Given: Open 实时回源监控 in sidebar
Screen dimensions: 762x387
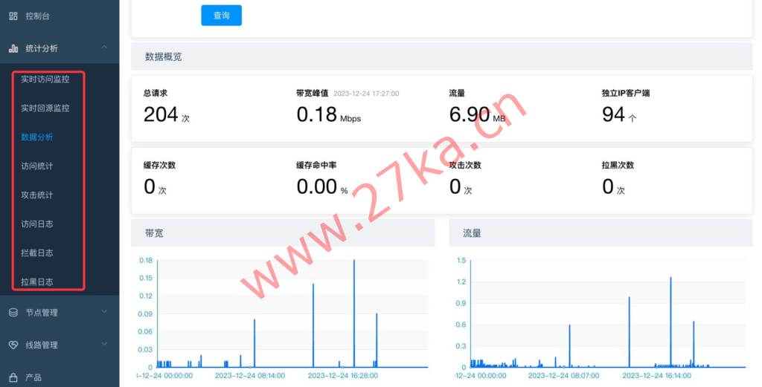Looking at the screenshot, I should click(x=45, y=108).
